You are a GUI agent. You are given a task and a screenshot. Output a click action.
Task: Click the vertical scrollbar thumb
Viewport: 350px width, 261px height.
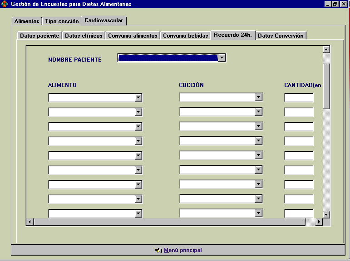coord(326,86)
